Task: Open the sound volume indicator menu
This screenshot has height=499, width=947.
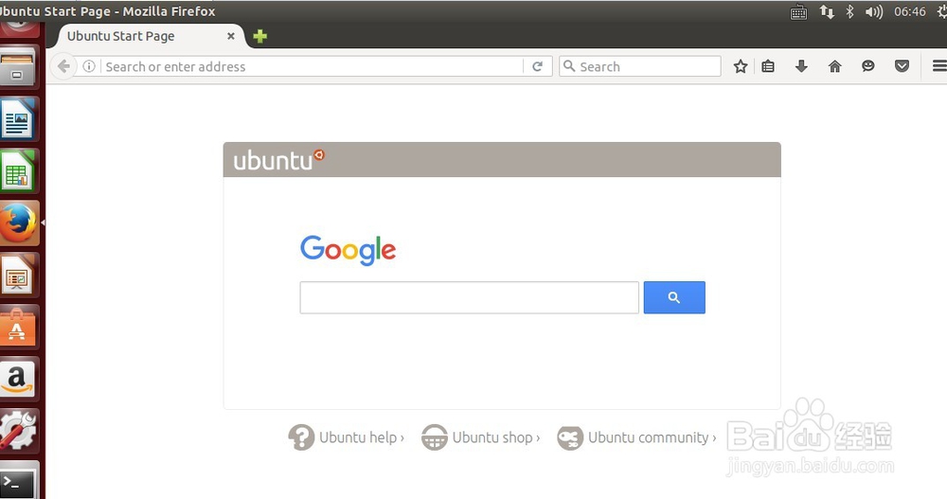Action: coord(873,11)
